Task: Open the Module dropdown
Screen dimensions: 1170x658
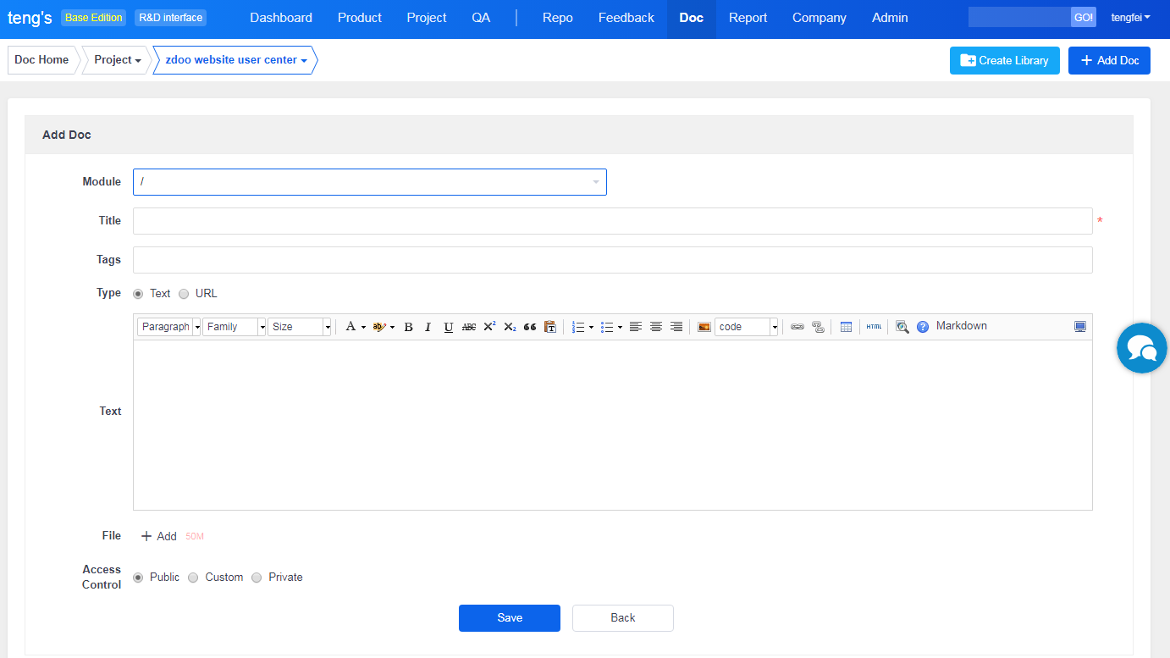Action: tap(369, 182)
